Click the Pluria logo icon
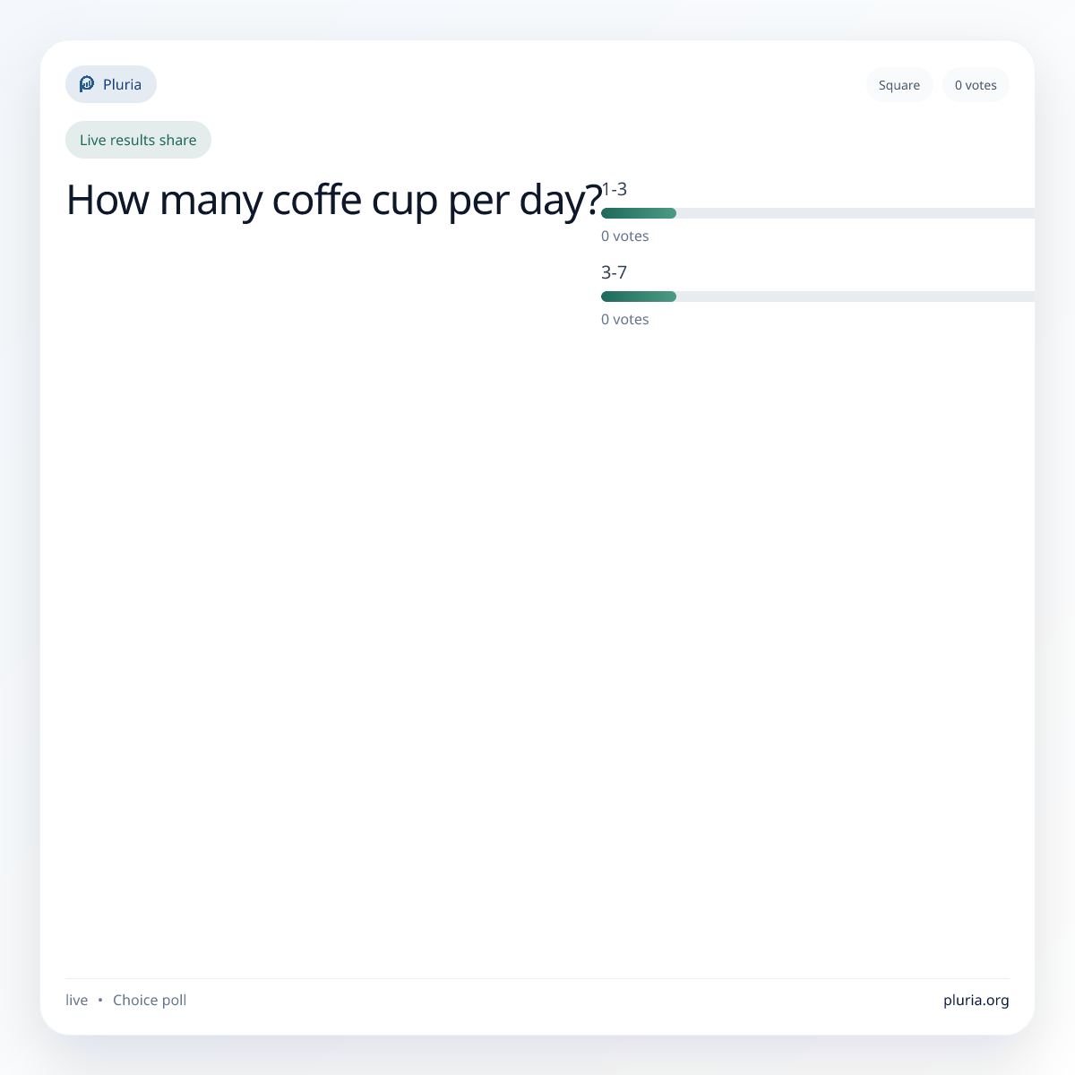The image size is (1075, 1075). click(x=87, y=84)
